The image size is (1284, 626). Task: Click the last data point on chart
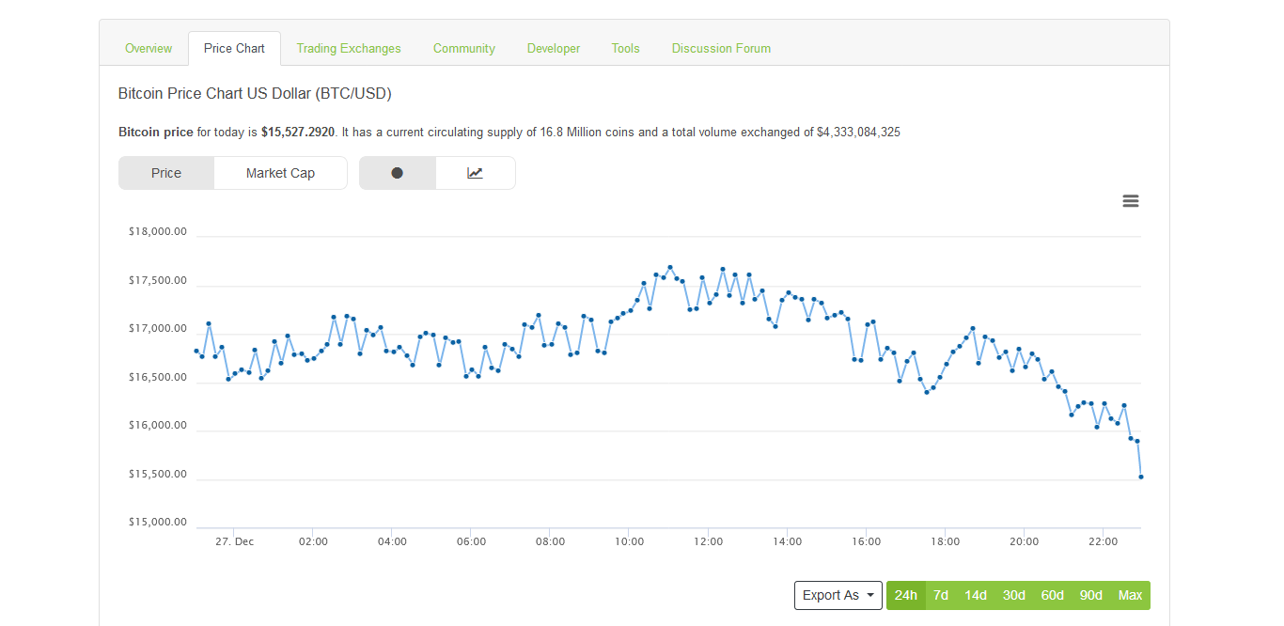pos(1141,477)
